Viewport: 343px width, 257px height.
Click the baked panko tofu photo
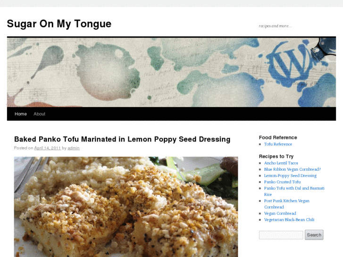(126, 207)
